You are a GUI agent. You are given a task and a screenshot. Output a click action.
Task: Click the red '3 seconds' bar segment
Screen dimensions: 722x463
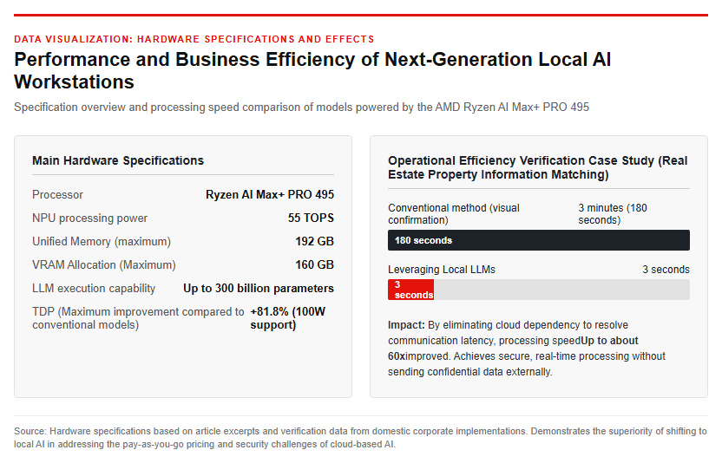(x=410, y=290)
